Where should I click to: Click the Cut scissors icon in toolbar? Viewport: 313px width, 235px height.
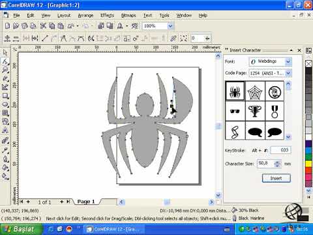(x=43, y=26)
